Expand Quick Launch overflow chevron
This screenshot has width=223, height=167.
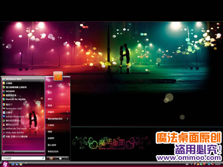tap(26, 163)
